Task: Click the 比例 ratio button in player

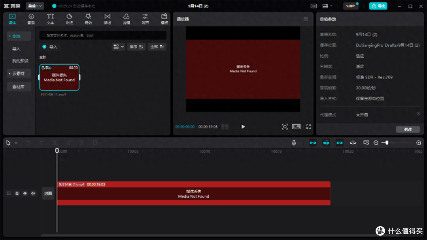Action: click(x=296, y=127)
